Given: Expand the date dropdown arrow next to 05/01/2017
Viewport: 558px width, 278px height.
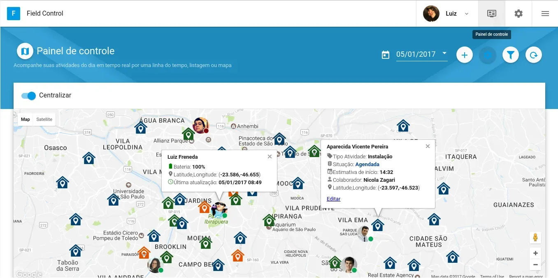Looking at the screenshot, I should [x=444, y=53].
